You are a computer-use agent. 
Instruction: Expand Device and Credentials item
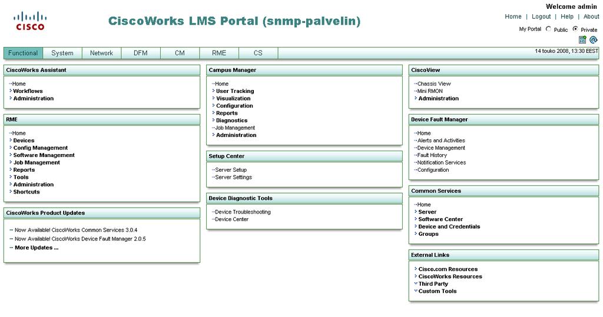tap(449, 226)
